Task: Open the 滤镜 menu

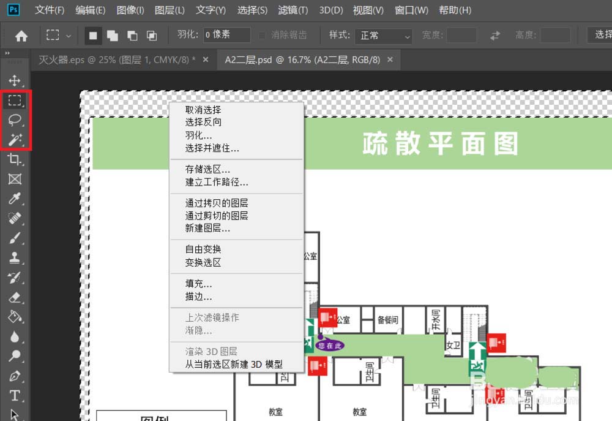Action: pos(293,10)
